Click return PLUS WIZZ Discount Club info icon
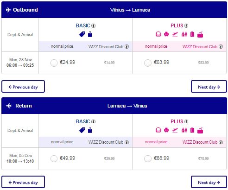 pos(221,142)
